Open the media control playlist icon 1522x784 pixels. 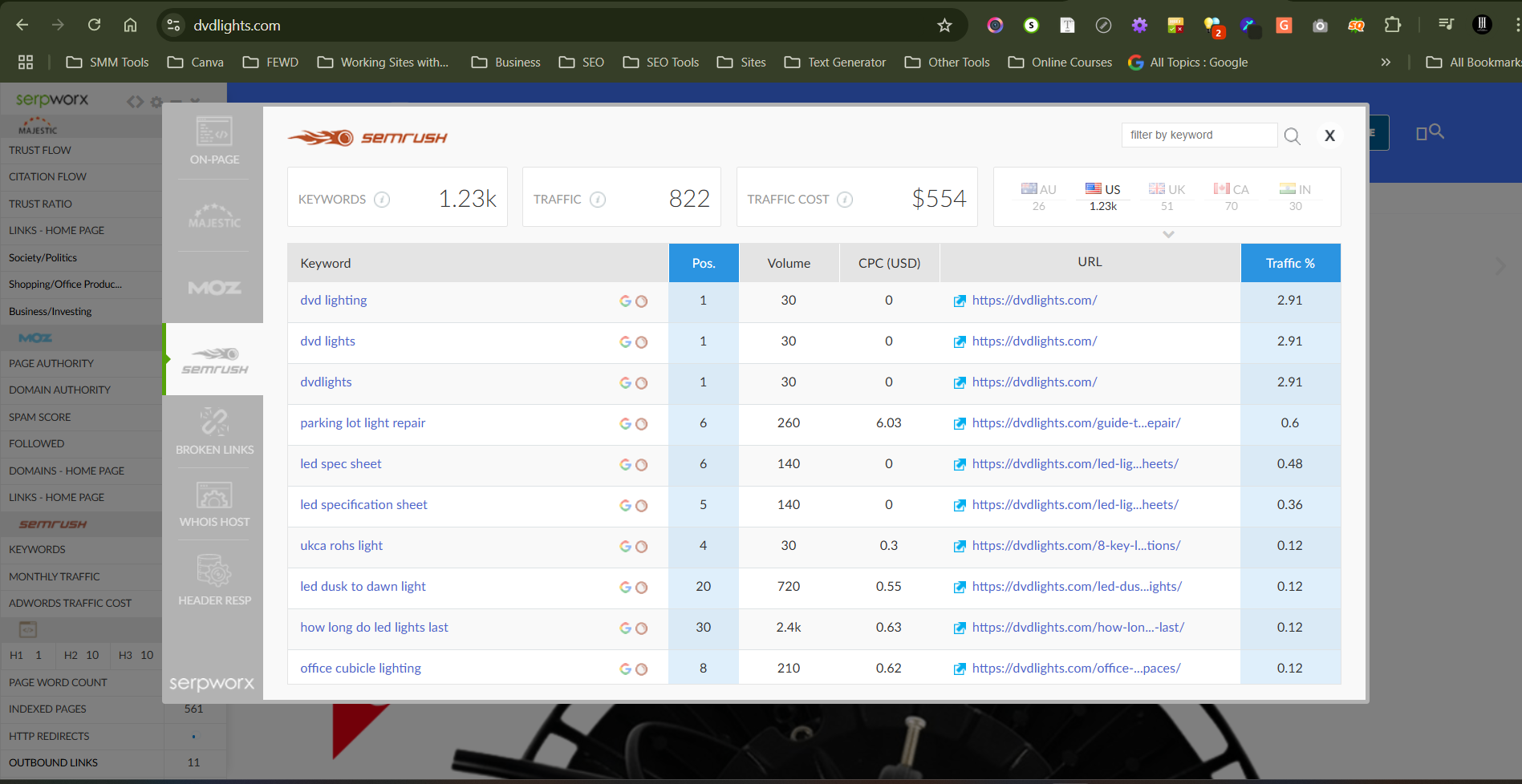click(x=1446, y=25)
